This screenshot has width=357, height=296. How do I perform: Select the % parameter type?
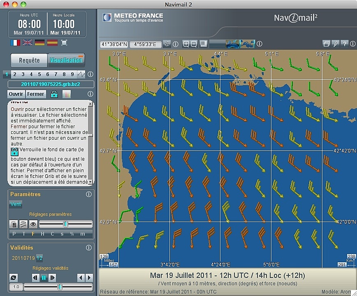click(x=72, y=234)
